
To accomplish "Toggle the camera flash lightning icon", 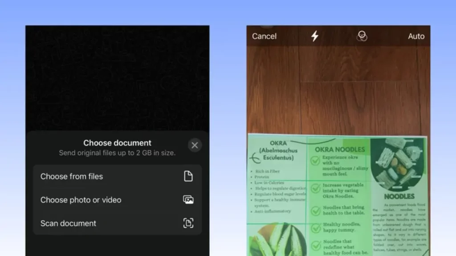I will (x=315, y=36).
